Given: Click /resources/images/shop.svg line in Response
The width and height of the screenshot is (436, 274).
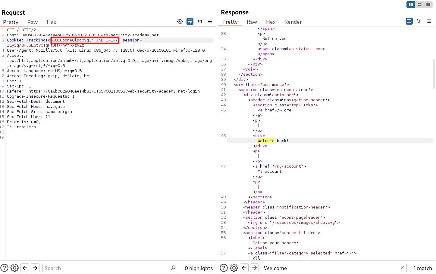Looking at the screenshot, I should click(294, 222).
